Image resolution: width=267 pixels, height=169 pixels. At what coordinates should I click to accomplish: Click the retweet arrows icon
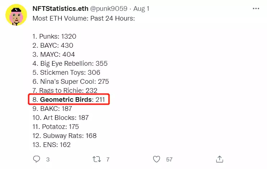point(96,159)
